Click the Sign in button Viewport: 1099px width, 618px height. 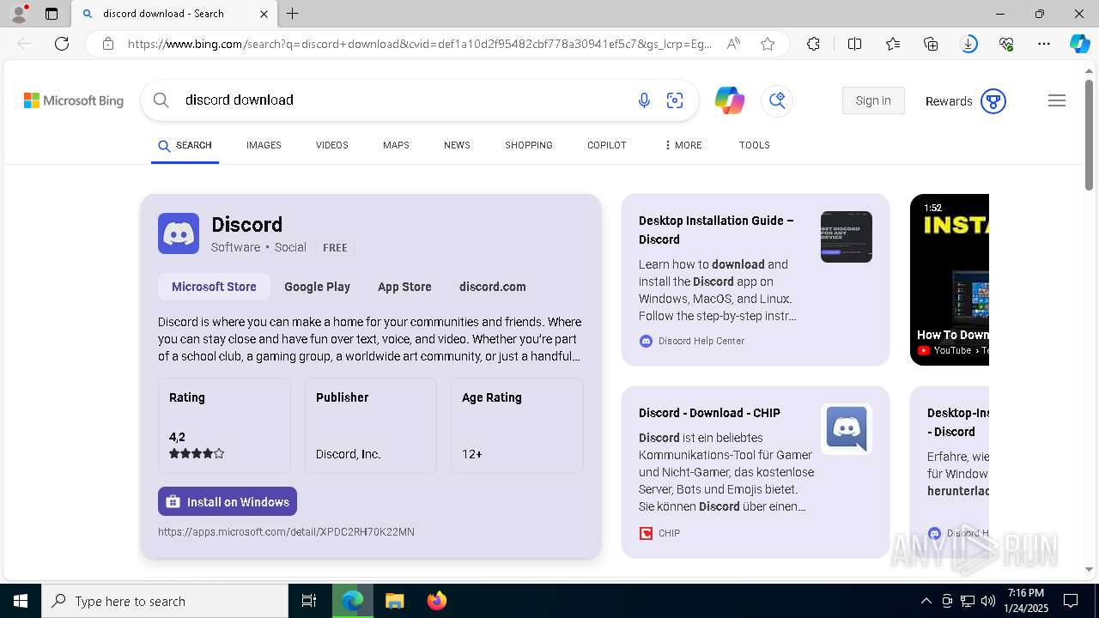[873, 100]
